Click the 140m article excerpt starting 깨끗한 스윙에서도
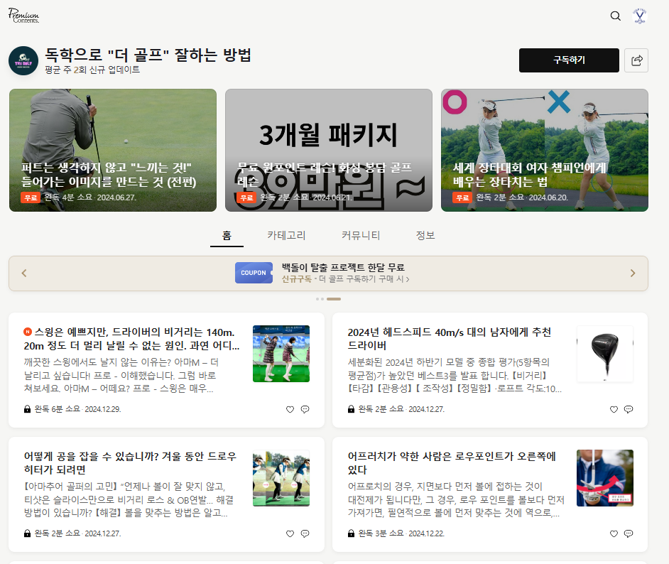 (121, 376)
